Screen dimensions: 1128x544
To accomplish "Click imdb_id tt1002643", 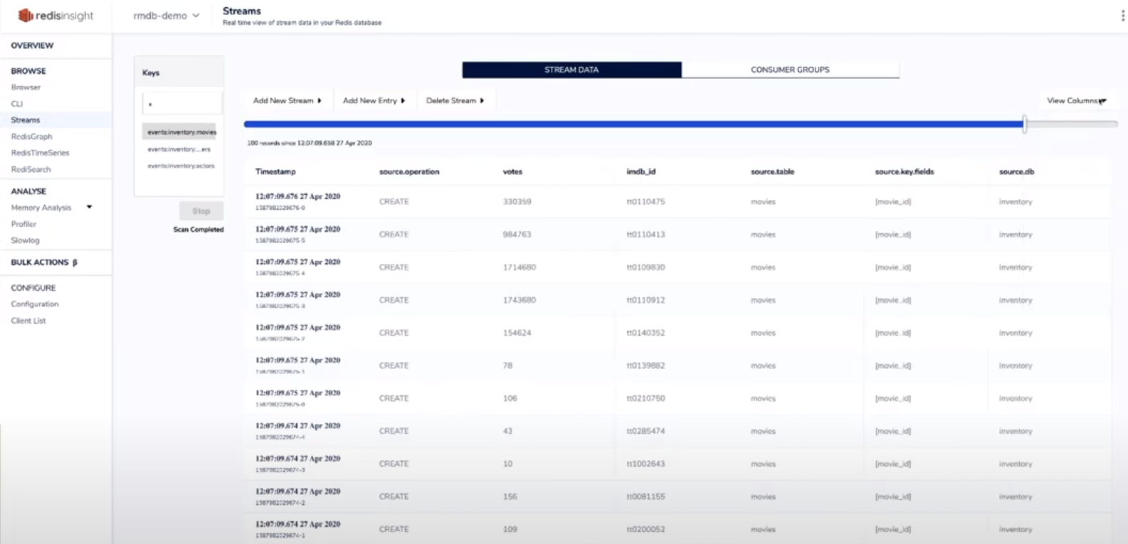I will coord(645,464).
